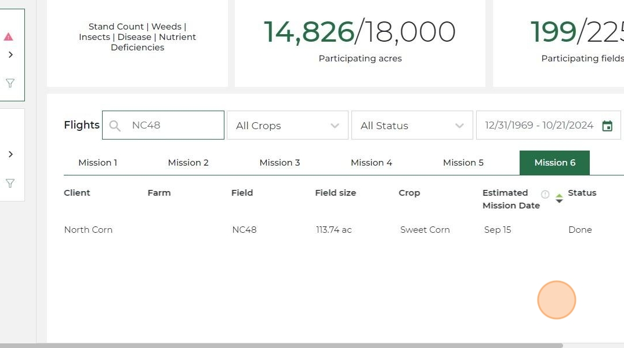Expand the lower sidebar chevron arrow
Viewport: 624px width, 348px height.
[x=10, y=154]
